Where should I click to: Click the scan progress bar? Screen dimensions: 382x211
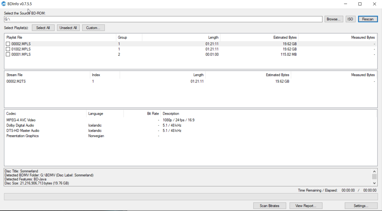point(191,197)
